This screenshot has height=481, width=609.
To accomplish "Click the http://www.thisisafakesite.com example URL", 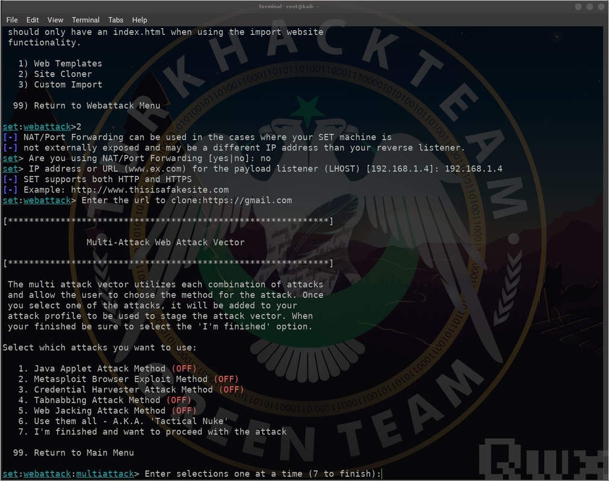I will click(x=150, y=190).
